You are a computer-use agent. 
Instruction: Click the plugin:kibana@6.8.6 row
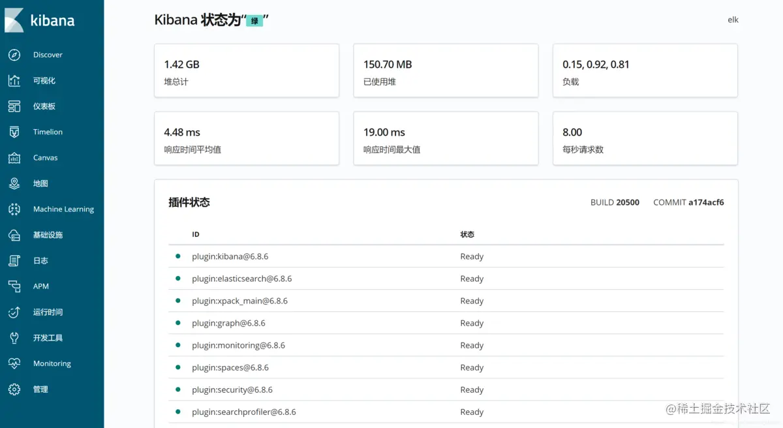446,256
